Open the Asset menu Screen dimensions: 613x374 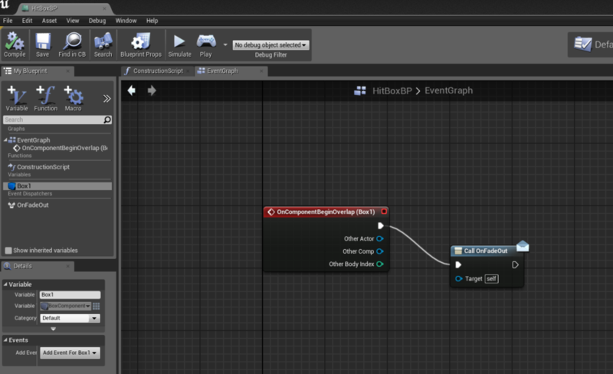(x=49, y=21)
